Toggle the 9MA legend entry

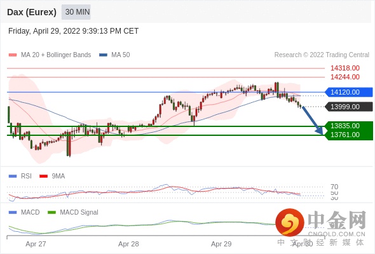[x=52, y=176]
